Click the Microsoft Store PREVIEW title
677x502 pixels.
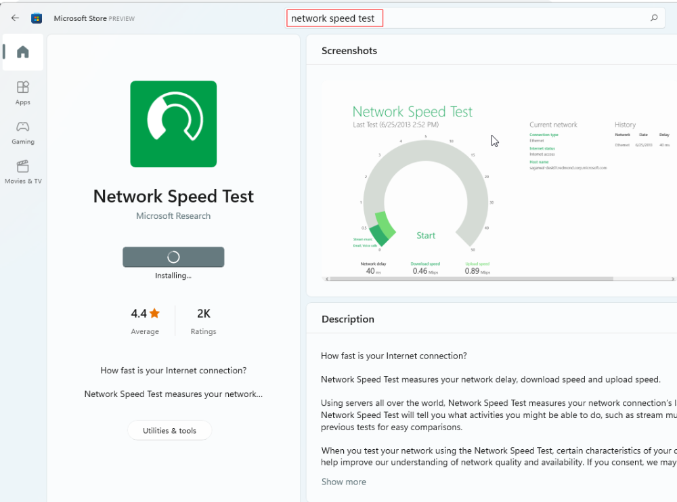click(x=94, y=18)
